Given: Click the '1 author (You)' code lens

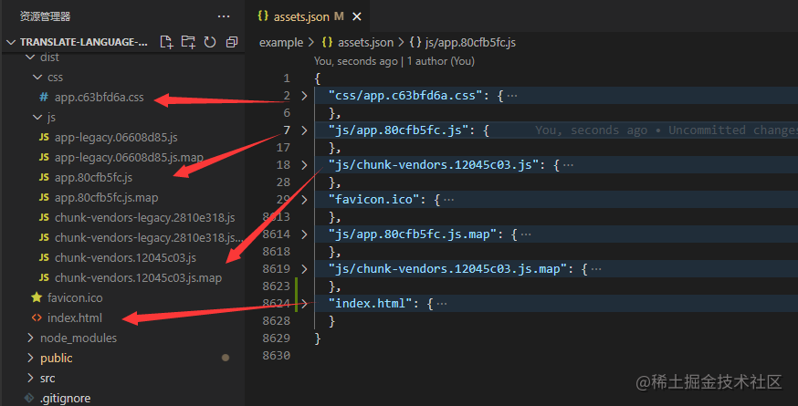Looking at the screenshot, I should click(441, 61).
